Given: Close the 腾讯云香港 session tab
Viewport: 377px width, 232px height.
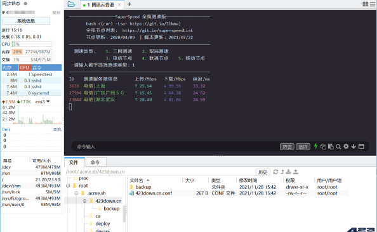Looking at the screenshot, I should pos(119,4).
